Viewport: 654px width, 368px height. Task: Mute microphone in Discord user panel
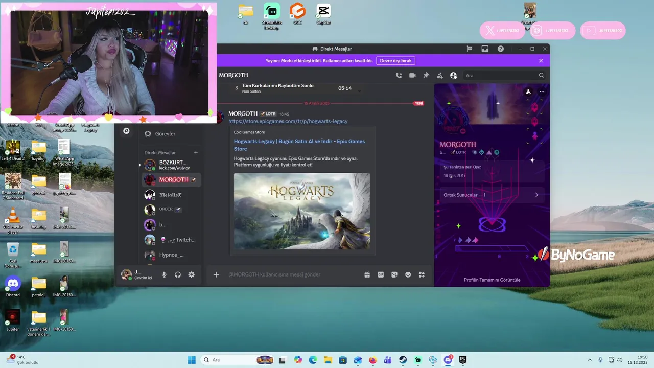pyautogui.click(x=164, y=274)
